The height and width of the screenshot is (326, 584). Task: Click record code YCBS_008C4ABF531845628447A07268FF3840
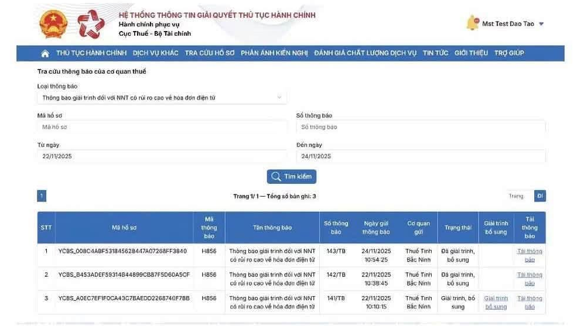point(122,251)
